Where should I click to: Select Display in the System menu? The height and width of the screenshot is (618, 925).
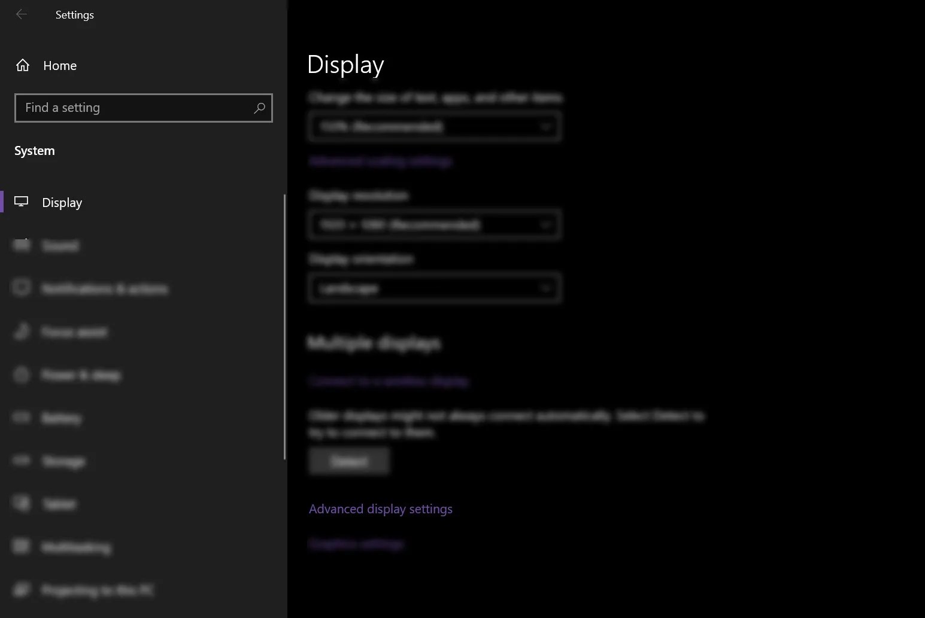coord(62,202)
